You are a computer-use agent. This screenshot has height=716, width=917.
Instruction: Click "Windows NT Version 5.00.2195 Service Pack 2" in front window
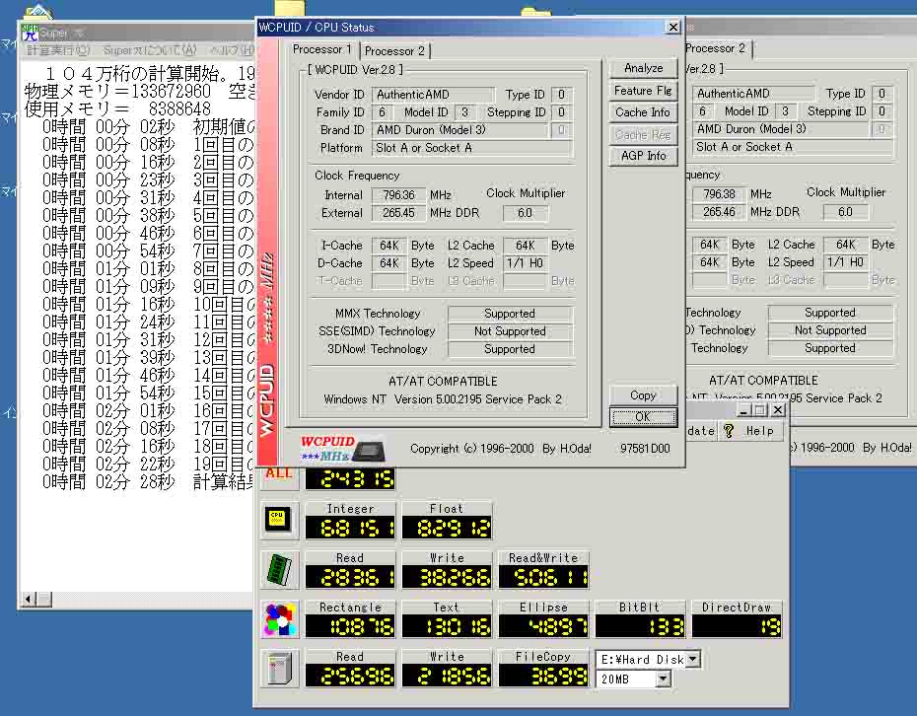coord(443,399)
